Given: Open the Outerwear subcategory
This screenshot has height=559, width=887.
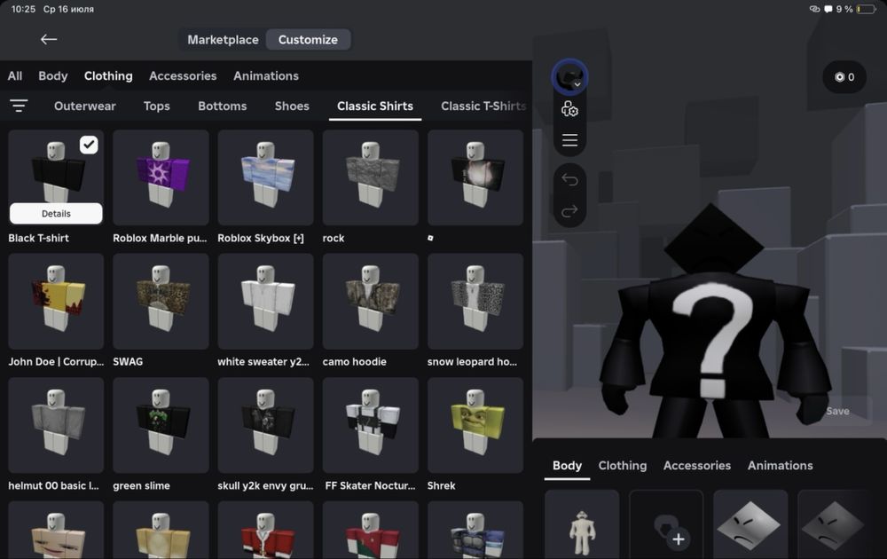Looking at the screenshot, I should pos(85,106).
